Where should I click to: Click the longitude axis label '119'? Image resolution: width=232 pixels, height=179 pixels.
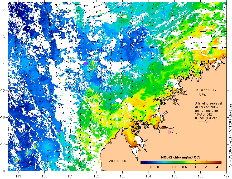[x=18, y=176]
